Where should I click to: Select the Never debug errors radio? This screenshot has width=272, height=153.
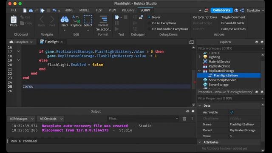pyautogui.click(x=149, y=17)
